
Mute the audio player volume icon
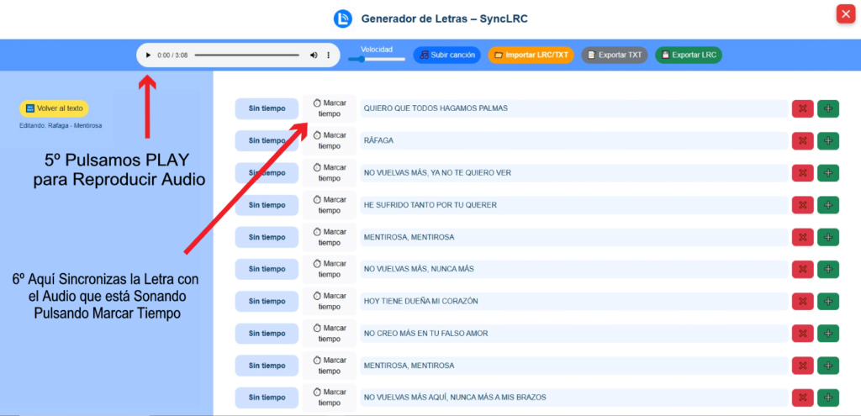(314, 55)
